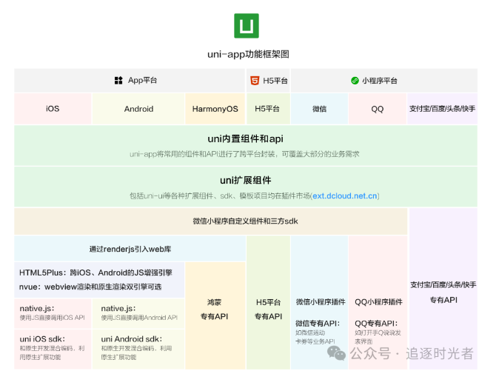Viewport: 479px width, 371px height.
Task: Click the 'App平台' header label
Action: [142, 81]
